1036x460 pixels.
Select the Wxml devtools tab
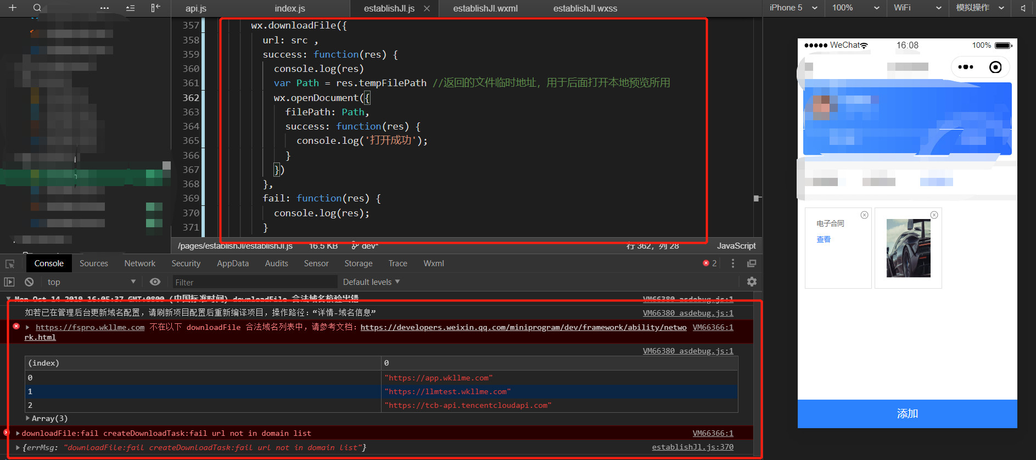coord(434,263)
